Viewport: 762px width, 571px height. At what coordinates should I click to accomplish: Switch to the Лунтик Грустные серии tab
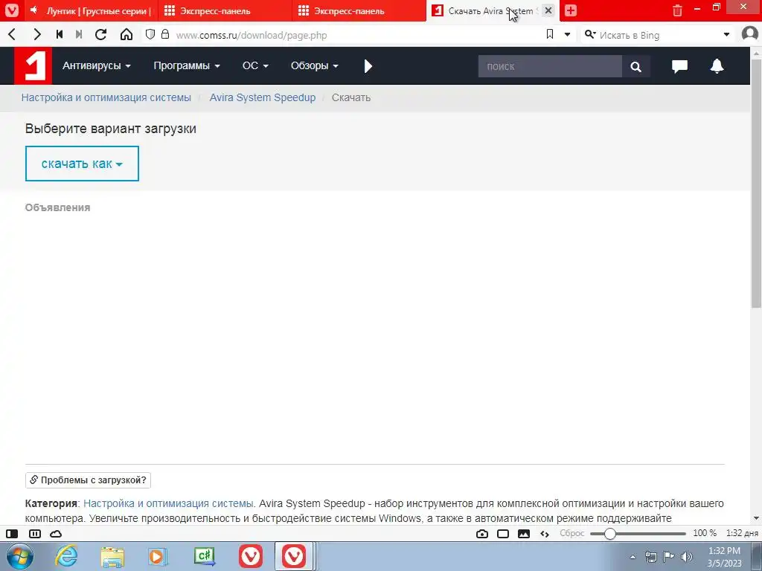92,10
